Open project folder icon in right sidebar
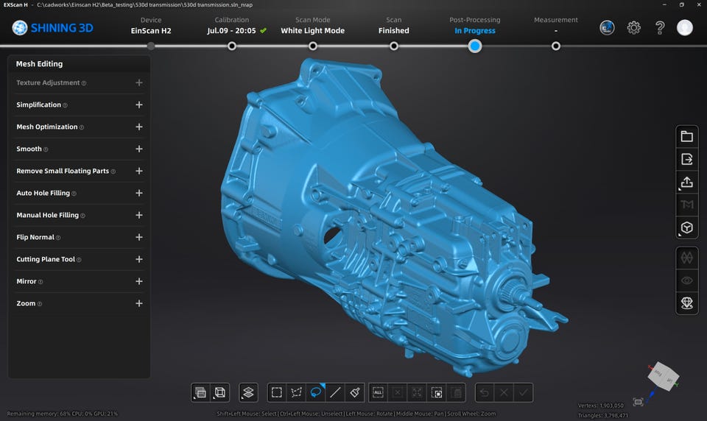The width and height of the screenshot is (707, 421). 687,136
